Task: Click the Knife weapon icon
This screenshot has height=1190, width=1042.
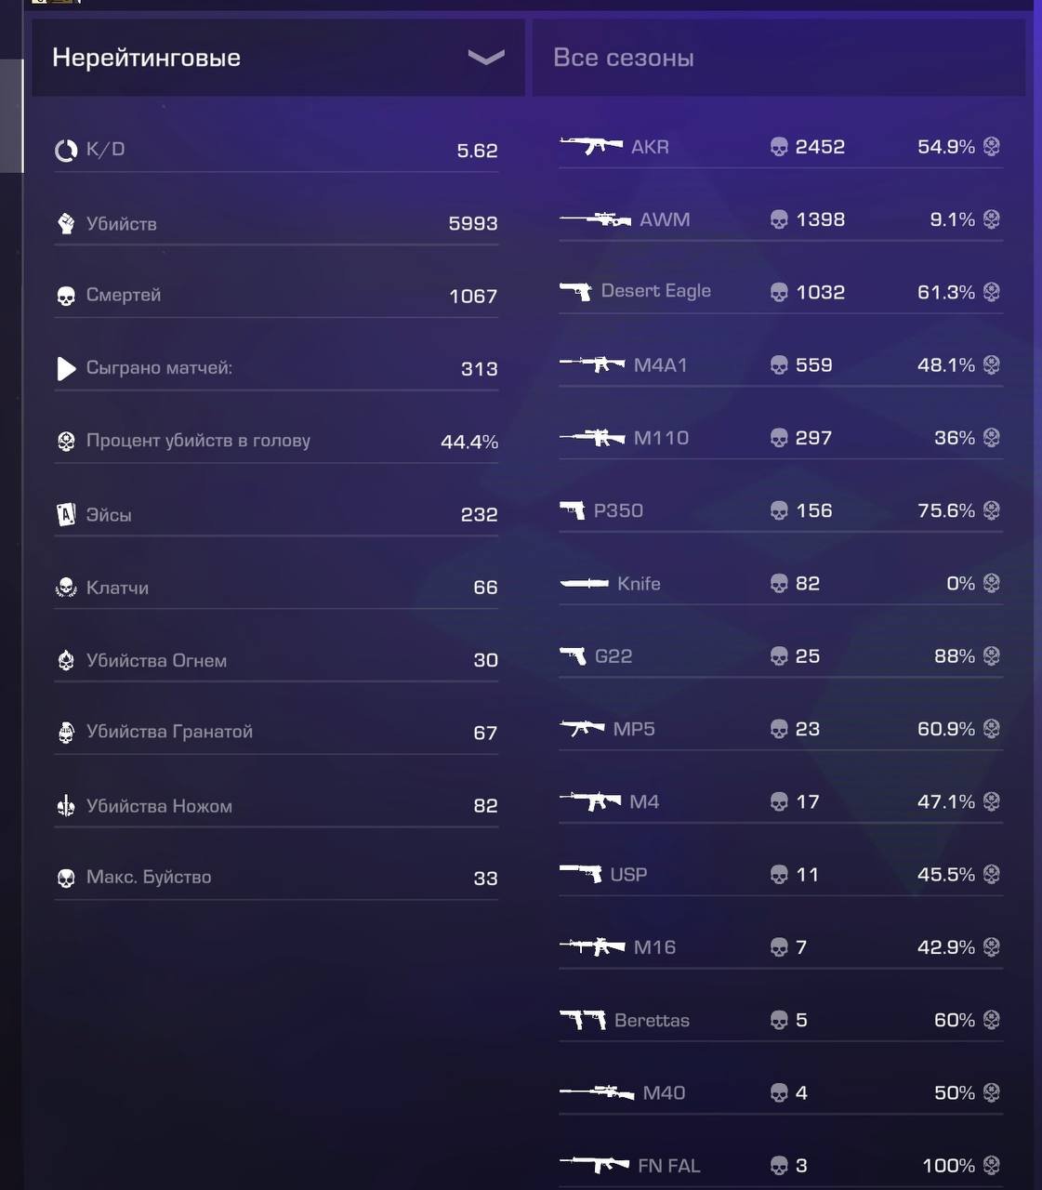Action: click(x=584, y=583)
